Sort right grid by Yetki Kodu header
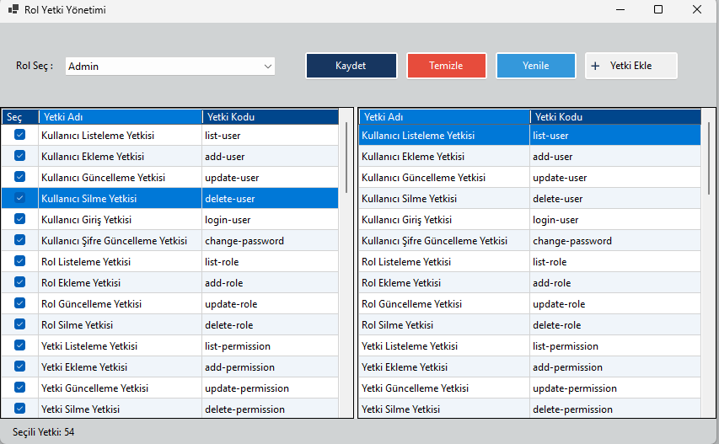The image size is (719, 444). (615, 117)
